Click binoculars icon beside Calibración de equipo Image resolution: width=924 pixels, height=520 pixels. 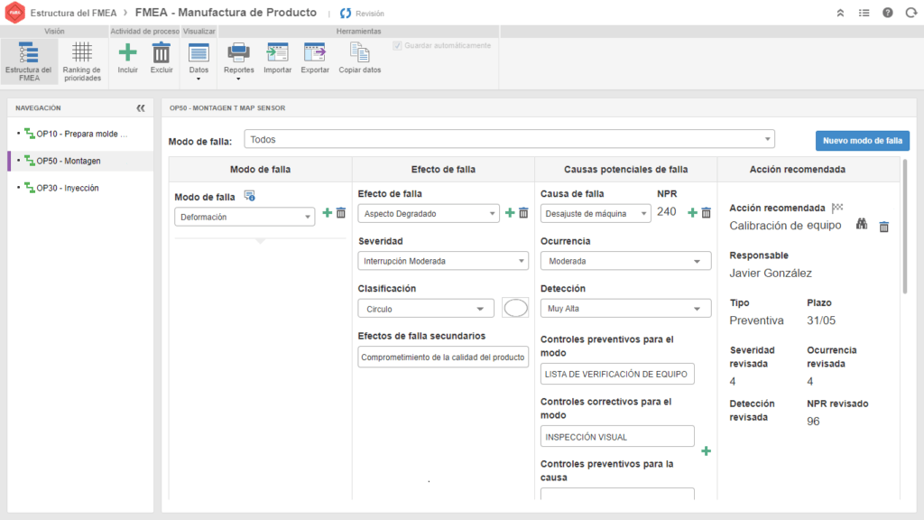point(862,225)
